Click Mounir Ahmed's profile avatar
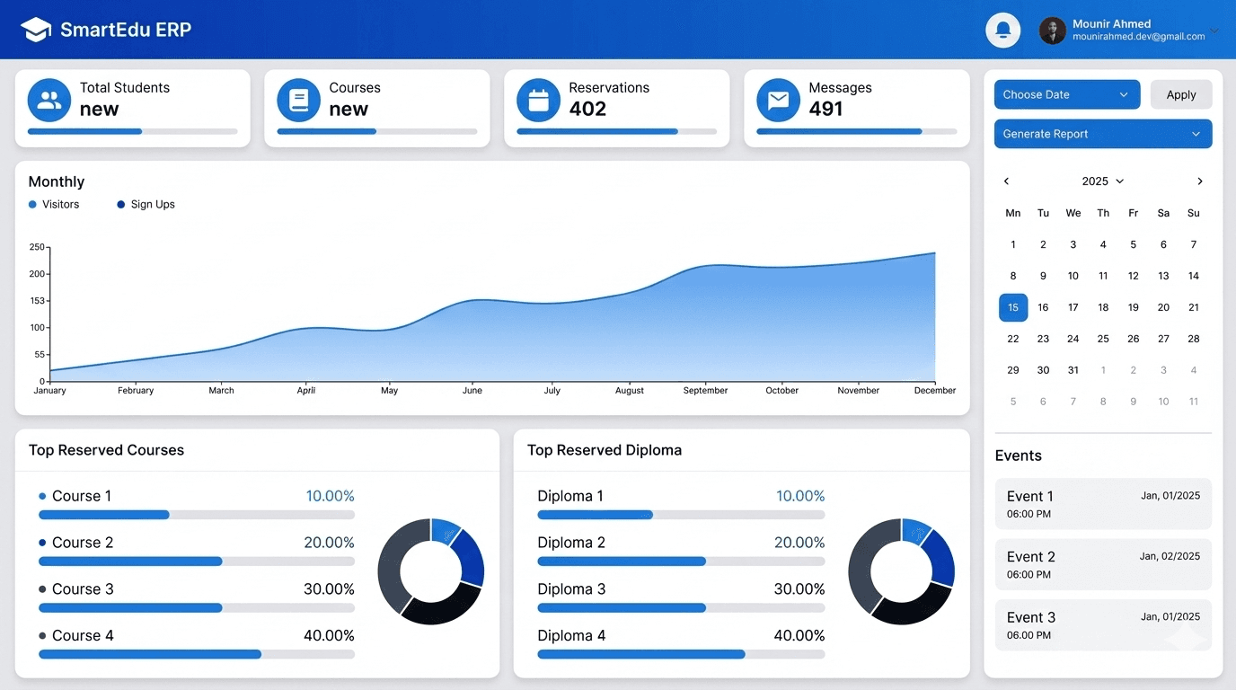This screenshot has height=690, width=1236. [x=1051, y=30]
